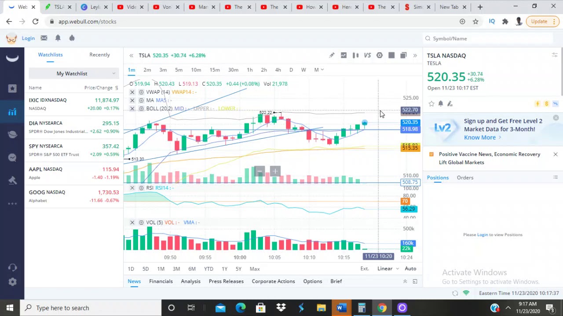Click the overlapping-windows icon above the chart
This screenshot has width=563, height=316.
pyautogui.click(x=403, y=55)
